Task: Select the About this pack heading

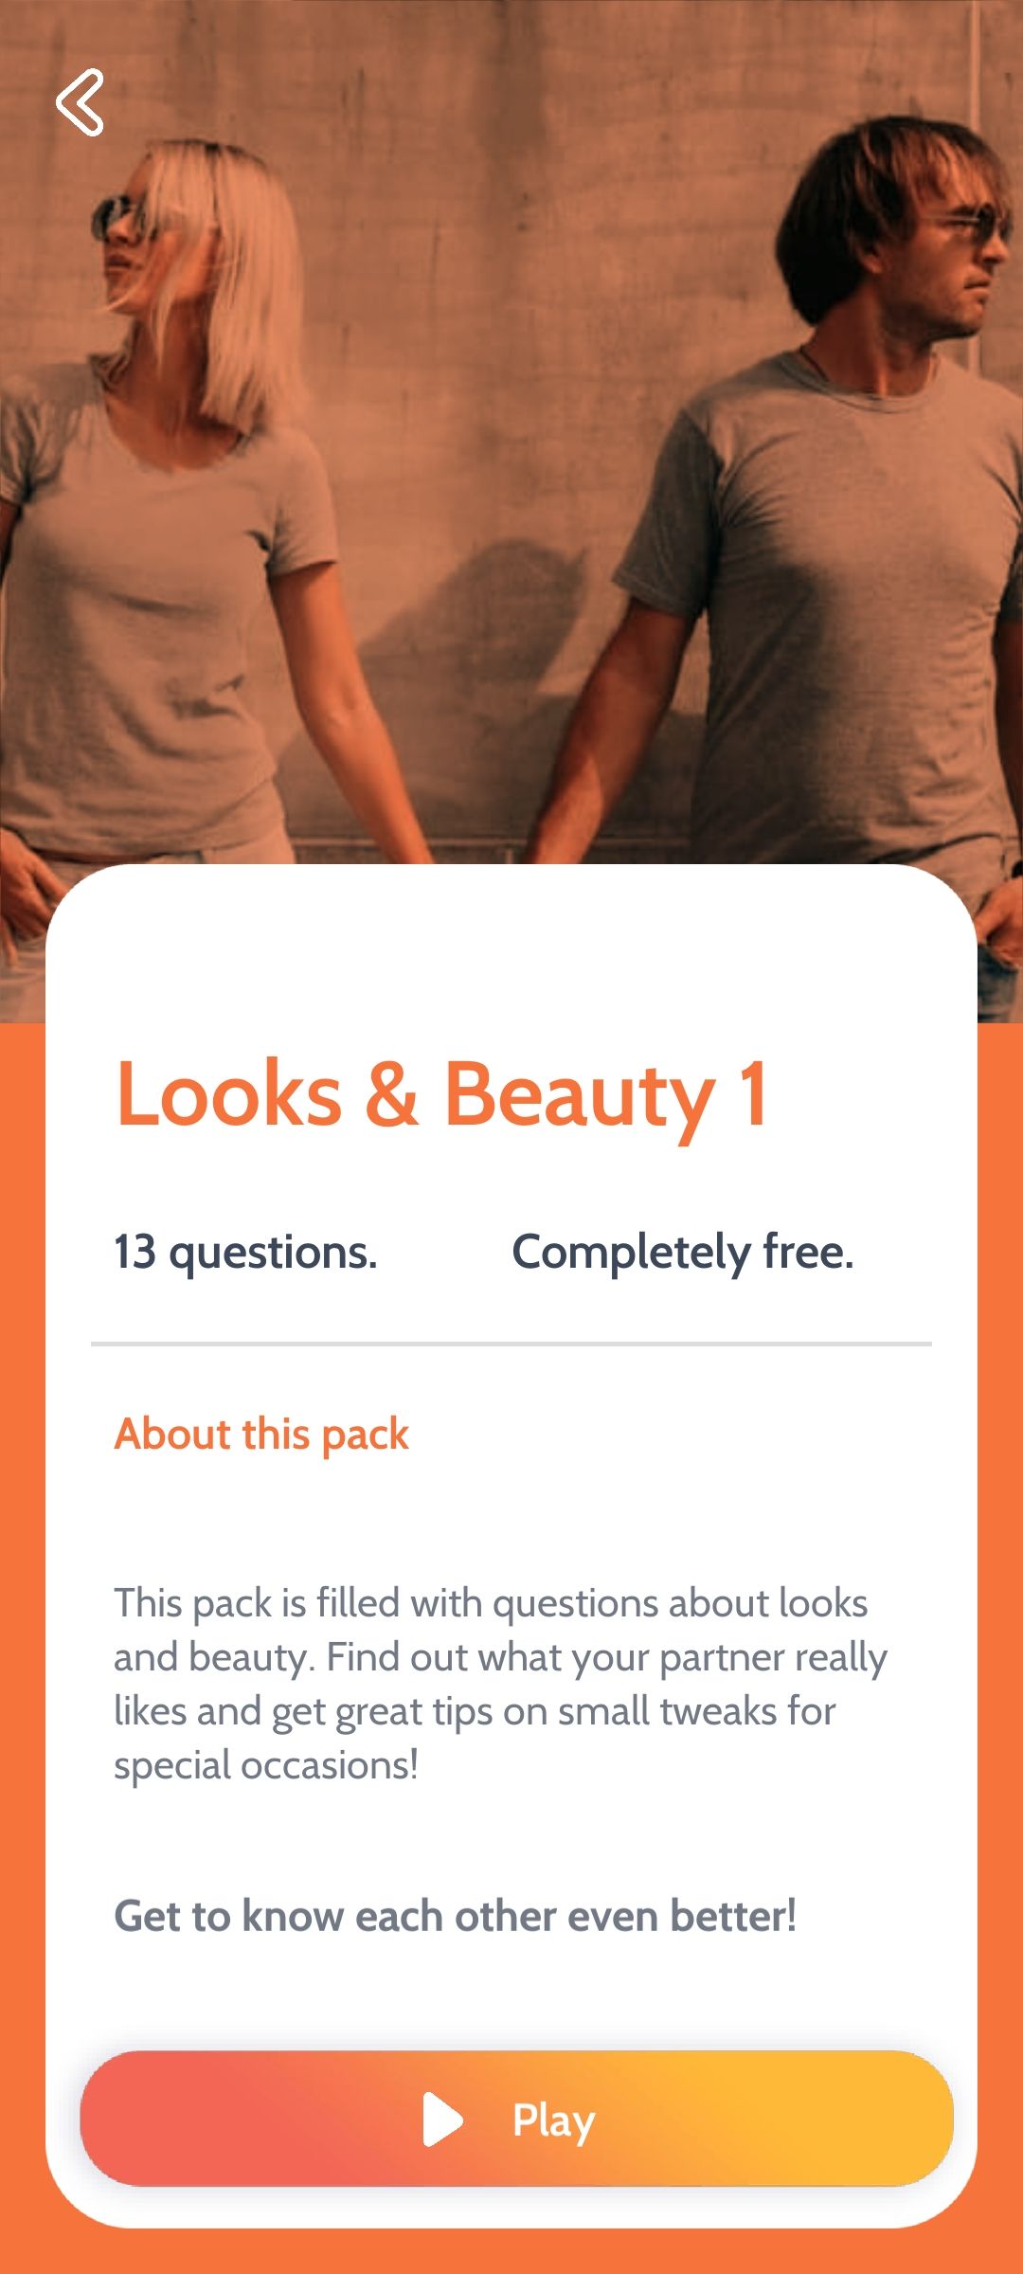Action: click(261, 1434)
